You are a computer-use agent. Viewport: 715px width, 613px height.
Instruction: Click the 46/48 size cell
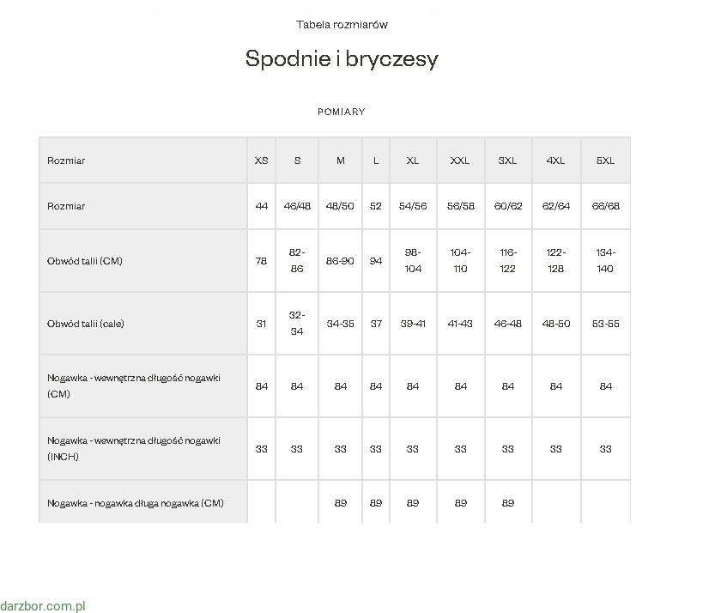click(x=297, y=206)
